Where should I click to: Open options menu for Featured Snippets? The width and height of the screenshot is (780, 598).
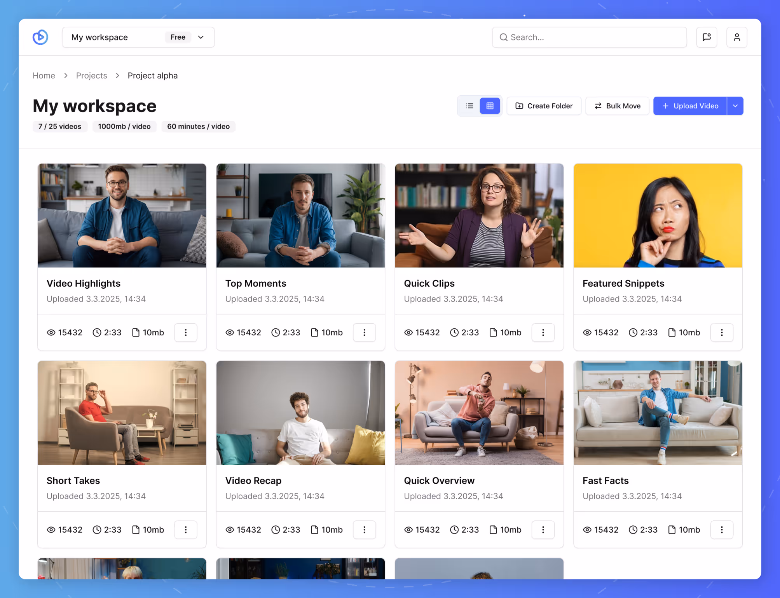pyautogui.click(x=722, y=333)
